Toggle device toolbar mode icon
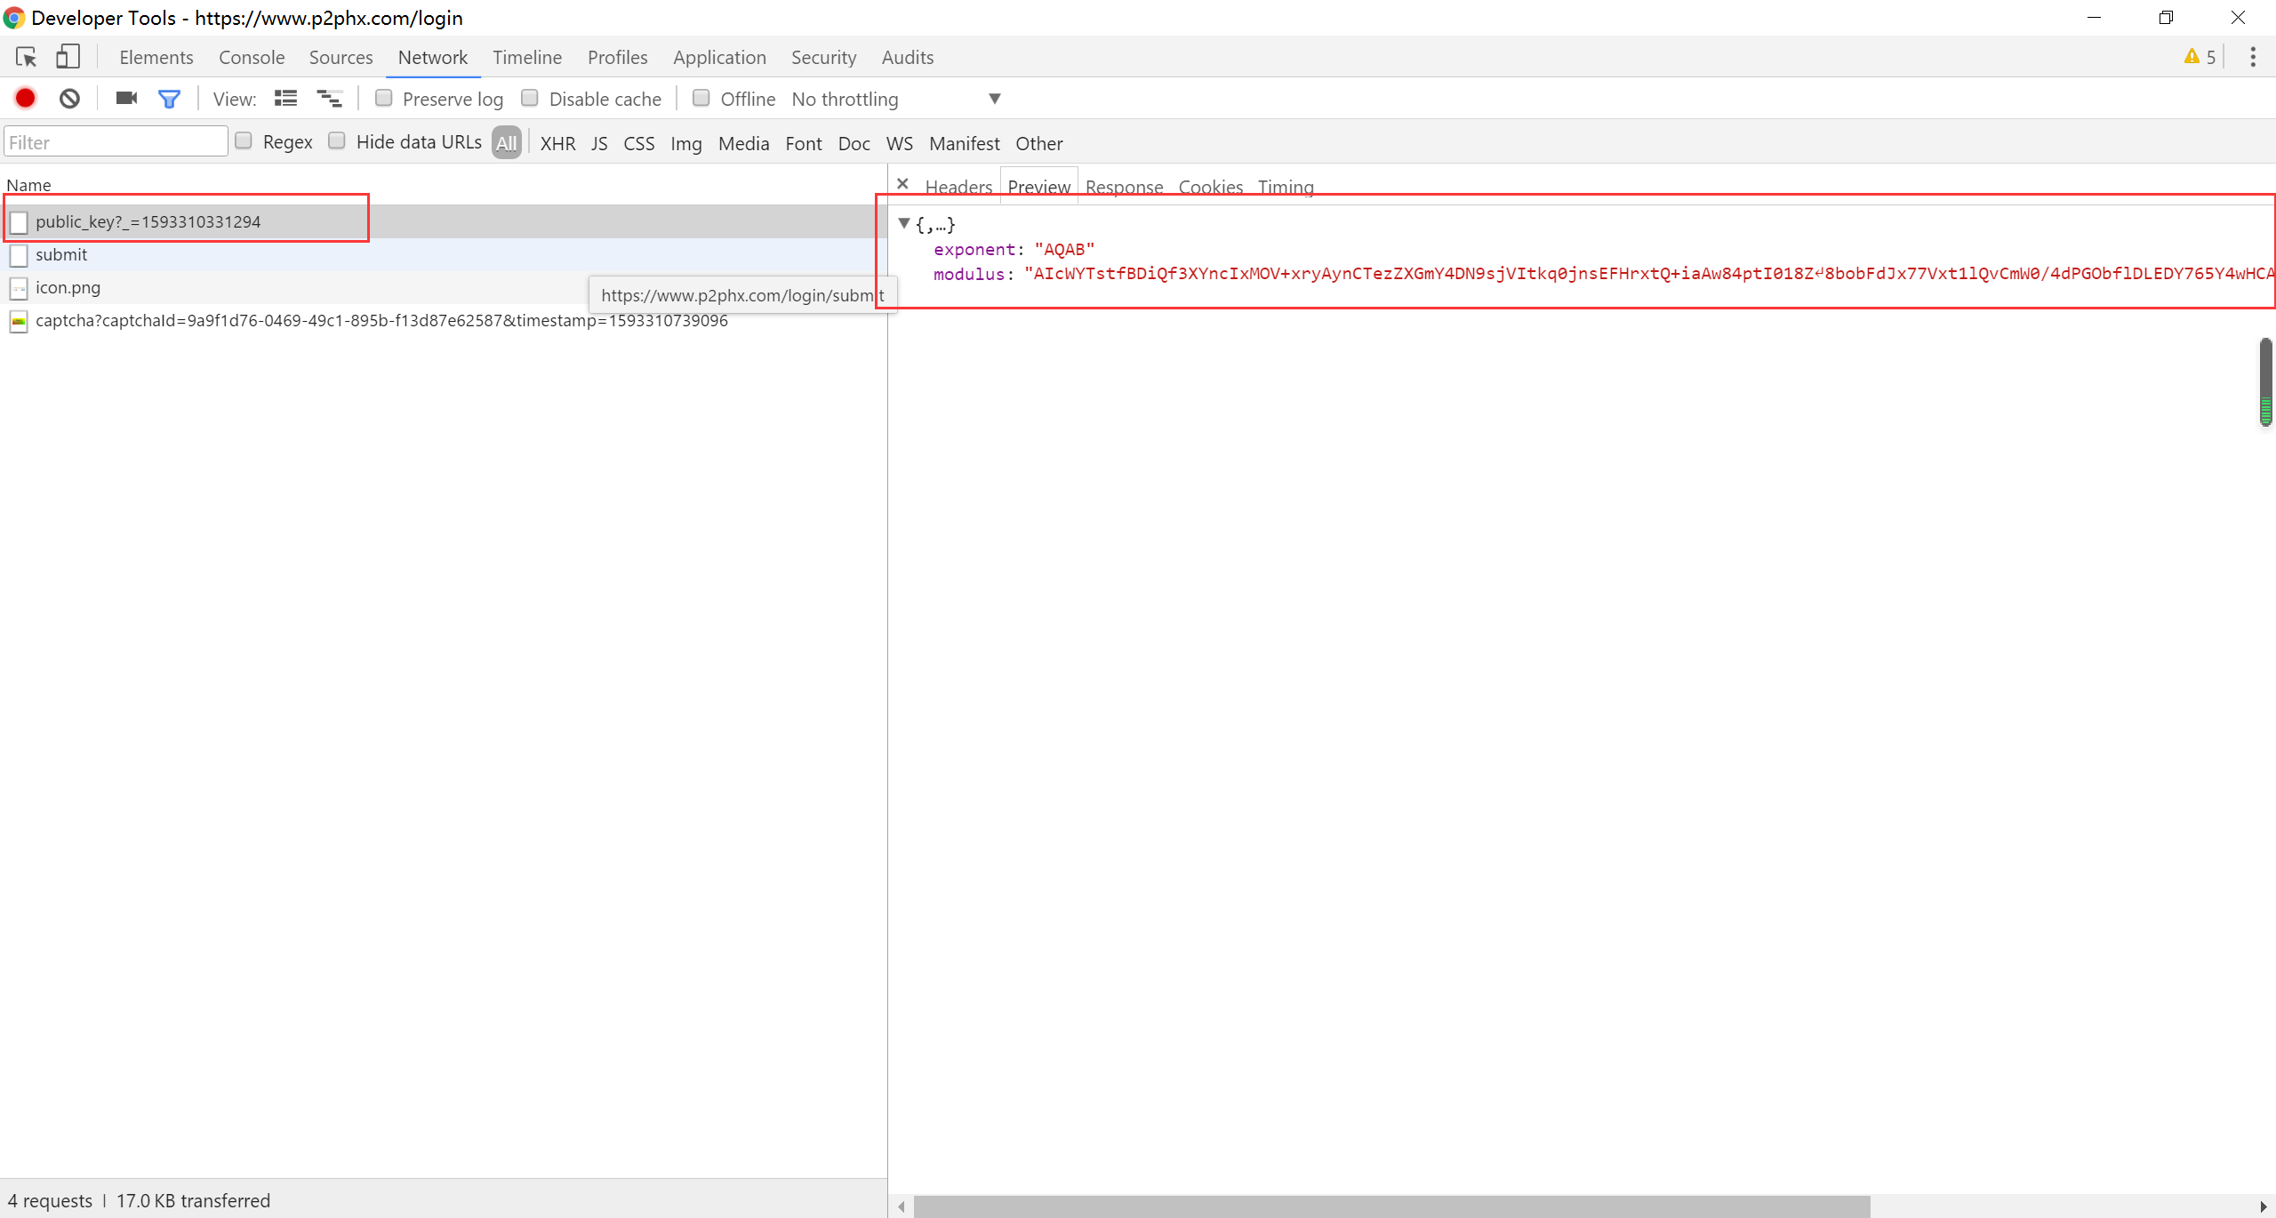Screen dimensions: 2276x1218 click(68, 57)
